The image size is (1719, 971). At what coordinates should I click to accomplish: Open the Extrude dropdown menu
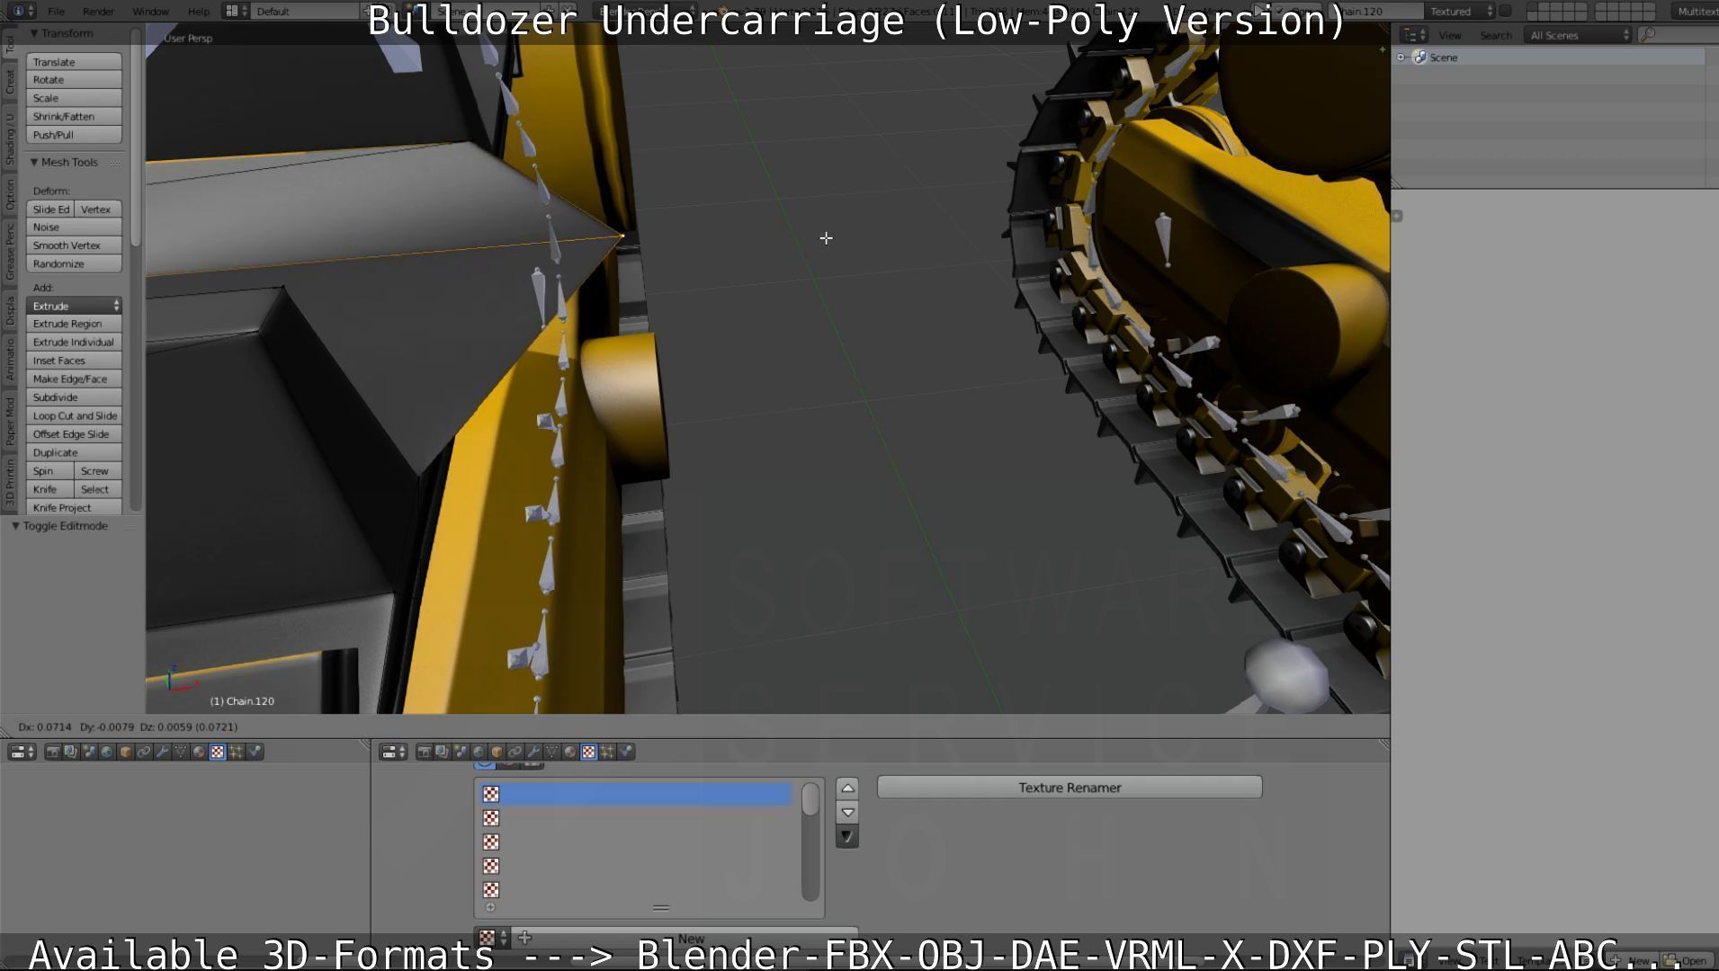pyautogui.click(x=74, y=306)
